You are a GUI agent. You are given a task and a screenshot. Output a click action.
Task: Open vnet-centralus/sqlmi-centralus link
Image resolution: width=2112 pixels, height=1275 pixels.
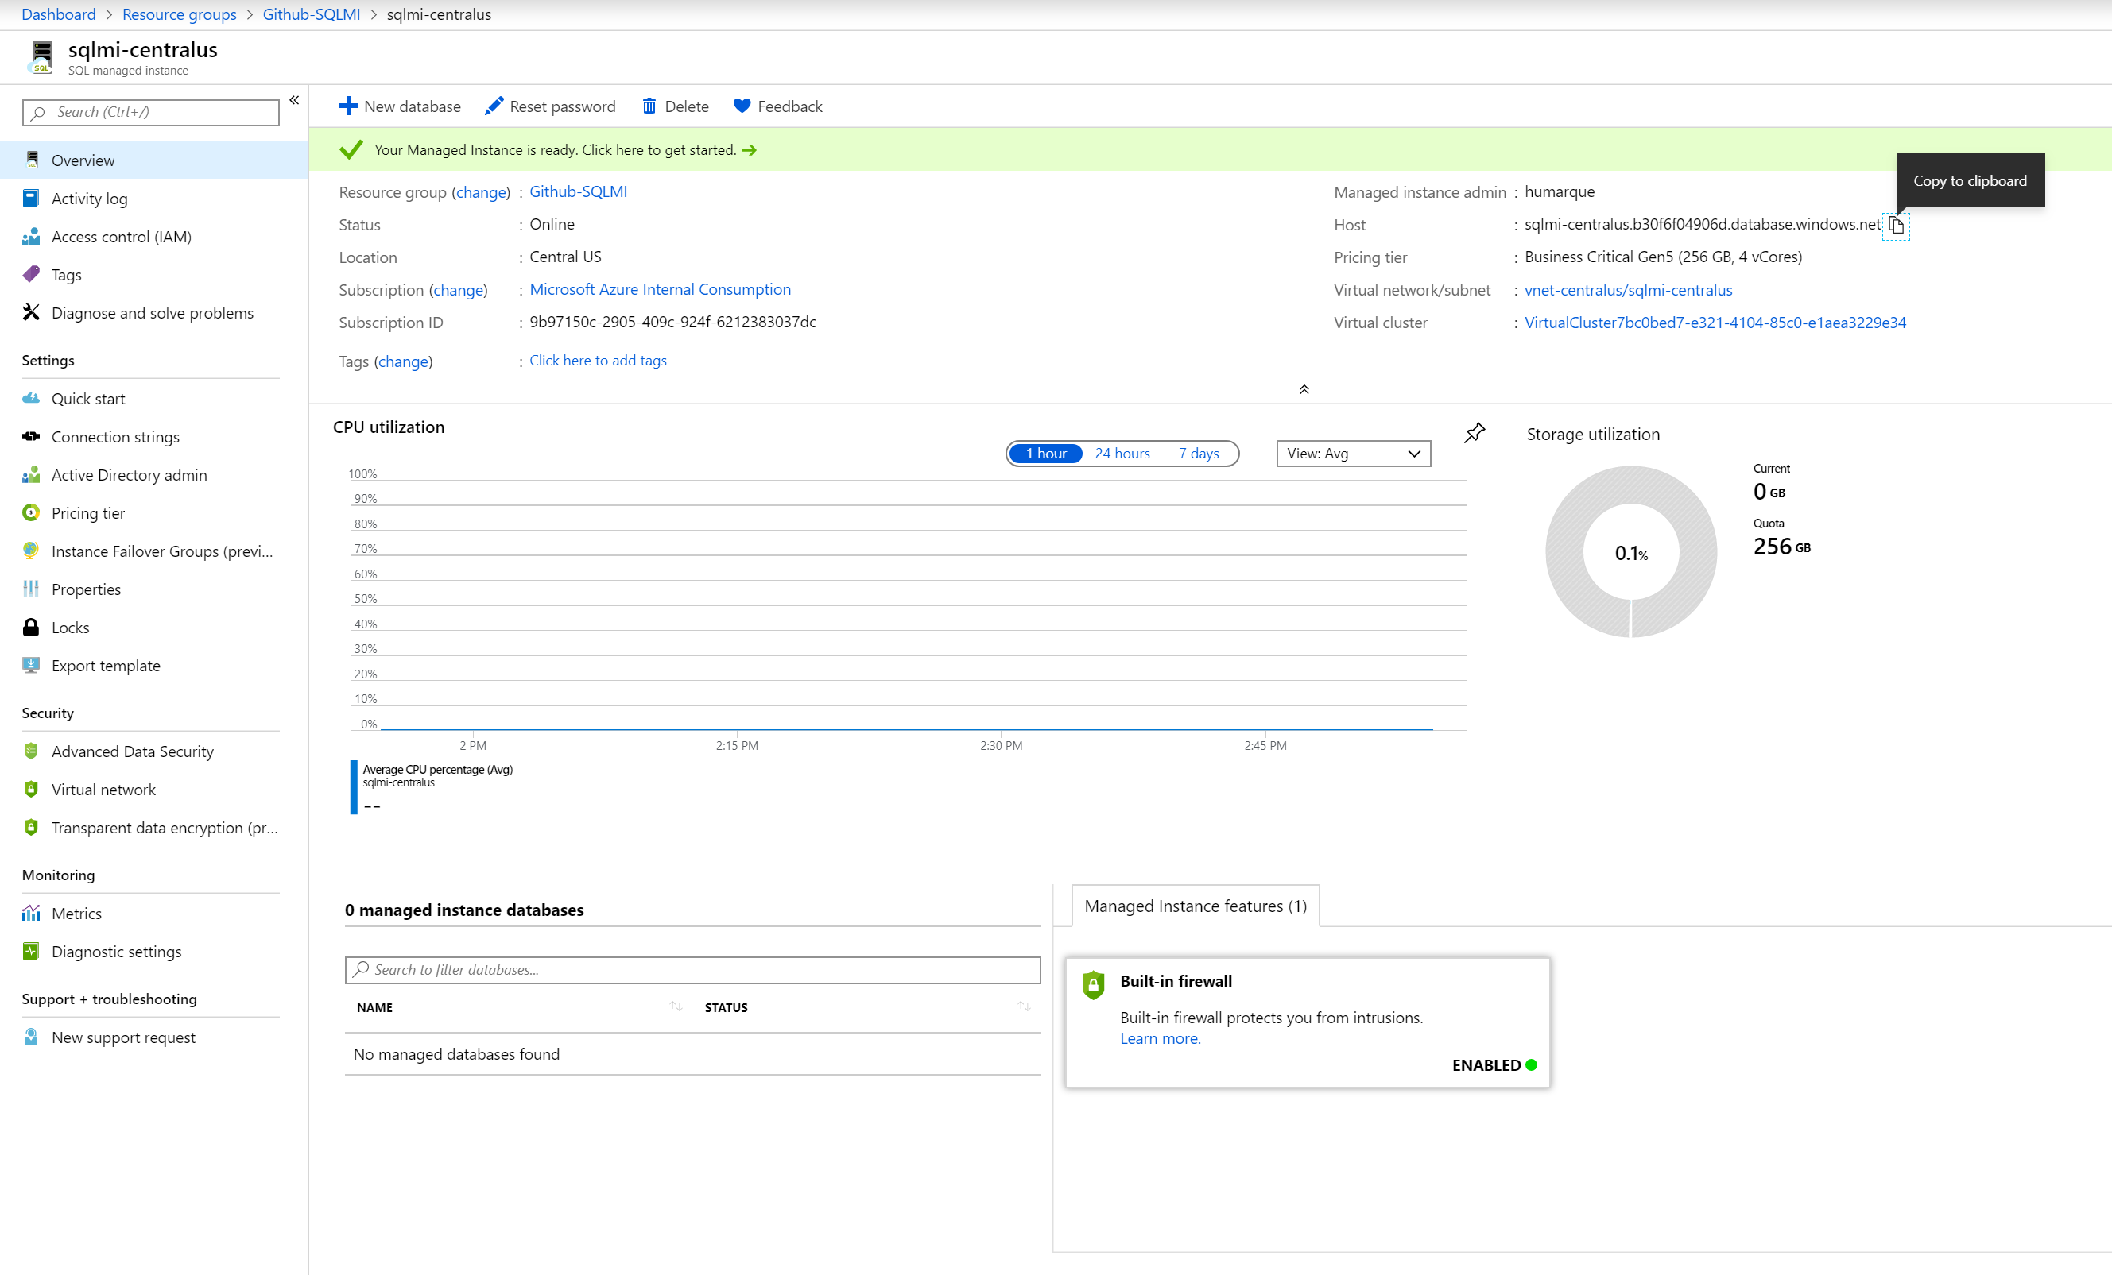point(1628,290)
